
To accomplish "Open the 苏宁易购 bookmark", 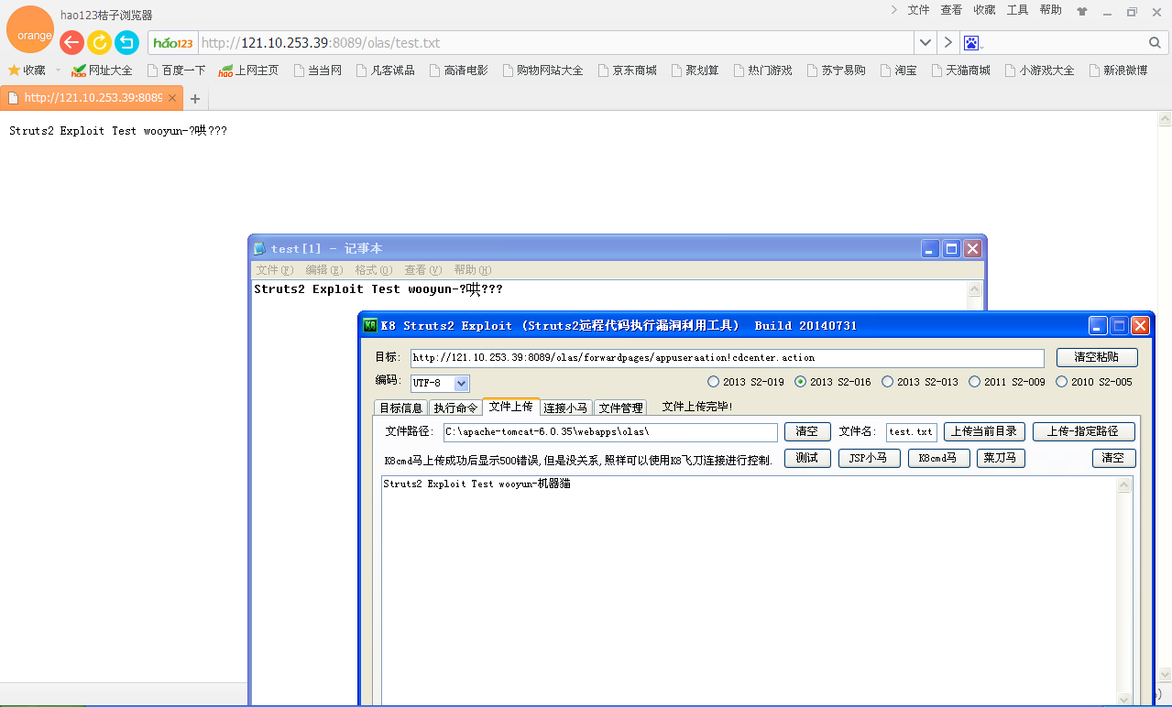I will coord(836,71).
